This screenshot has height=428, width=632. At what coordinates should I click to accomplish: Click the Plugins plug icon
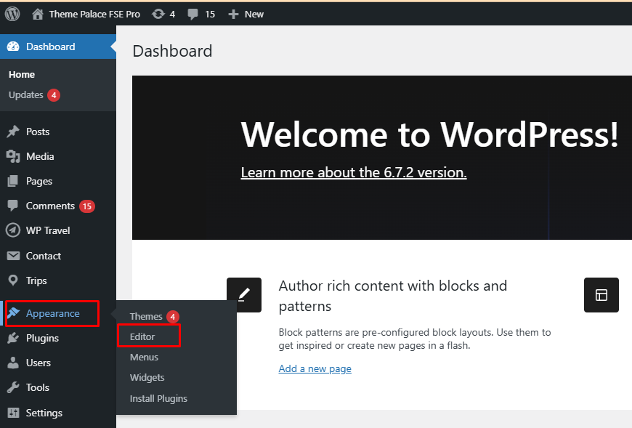[x=13, y=338]
